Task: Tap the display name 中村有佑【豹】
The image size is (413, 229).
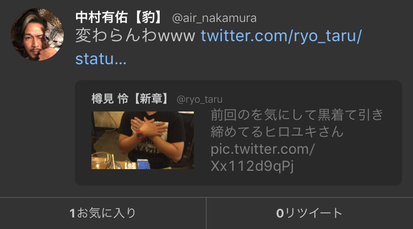Action: pyautogui.click(x=119, y=18)
